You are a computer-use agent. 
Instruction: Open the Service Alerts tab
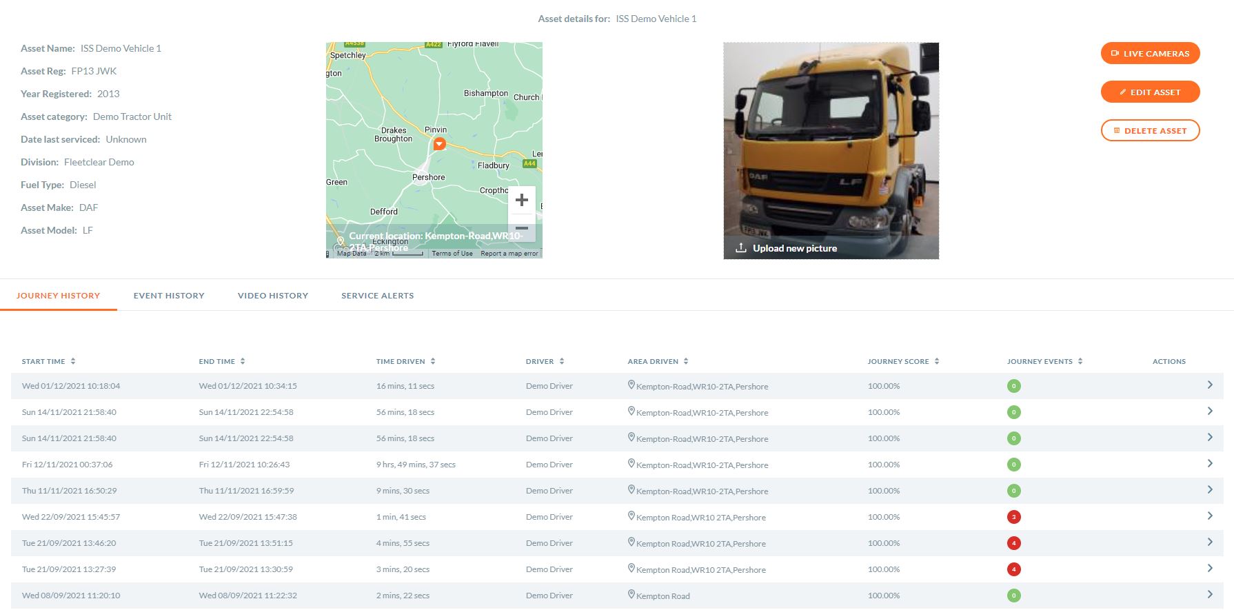pos(378,296)
